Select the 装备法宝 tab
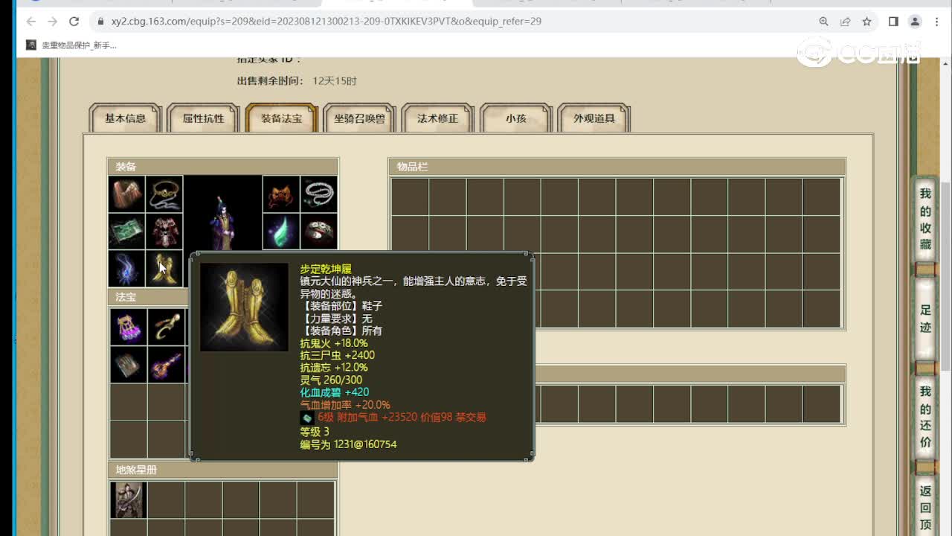Screen dimensions: 952x536 281,118
